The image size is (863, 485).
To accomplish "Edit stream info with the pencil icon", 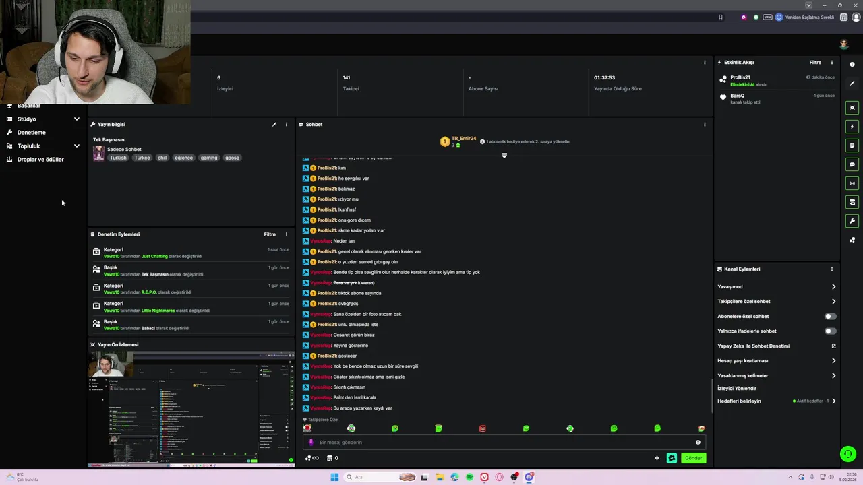I will 274,124.
